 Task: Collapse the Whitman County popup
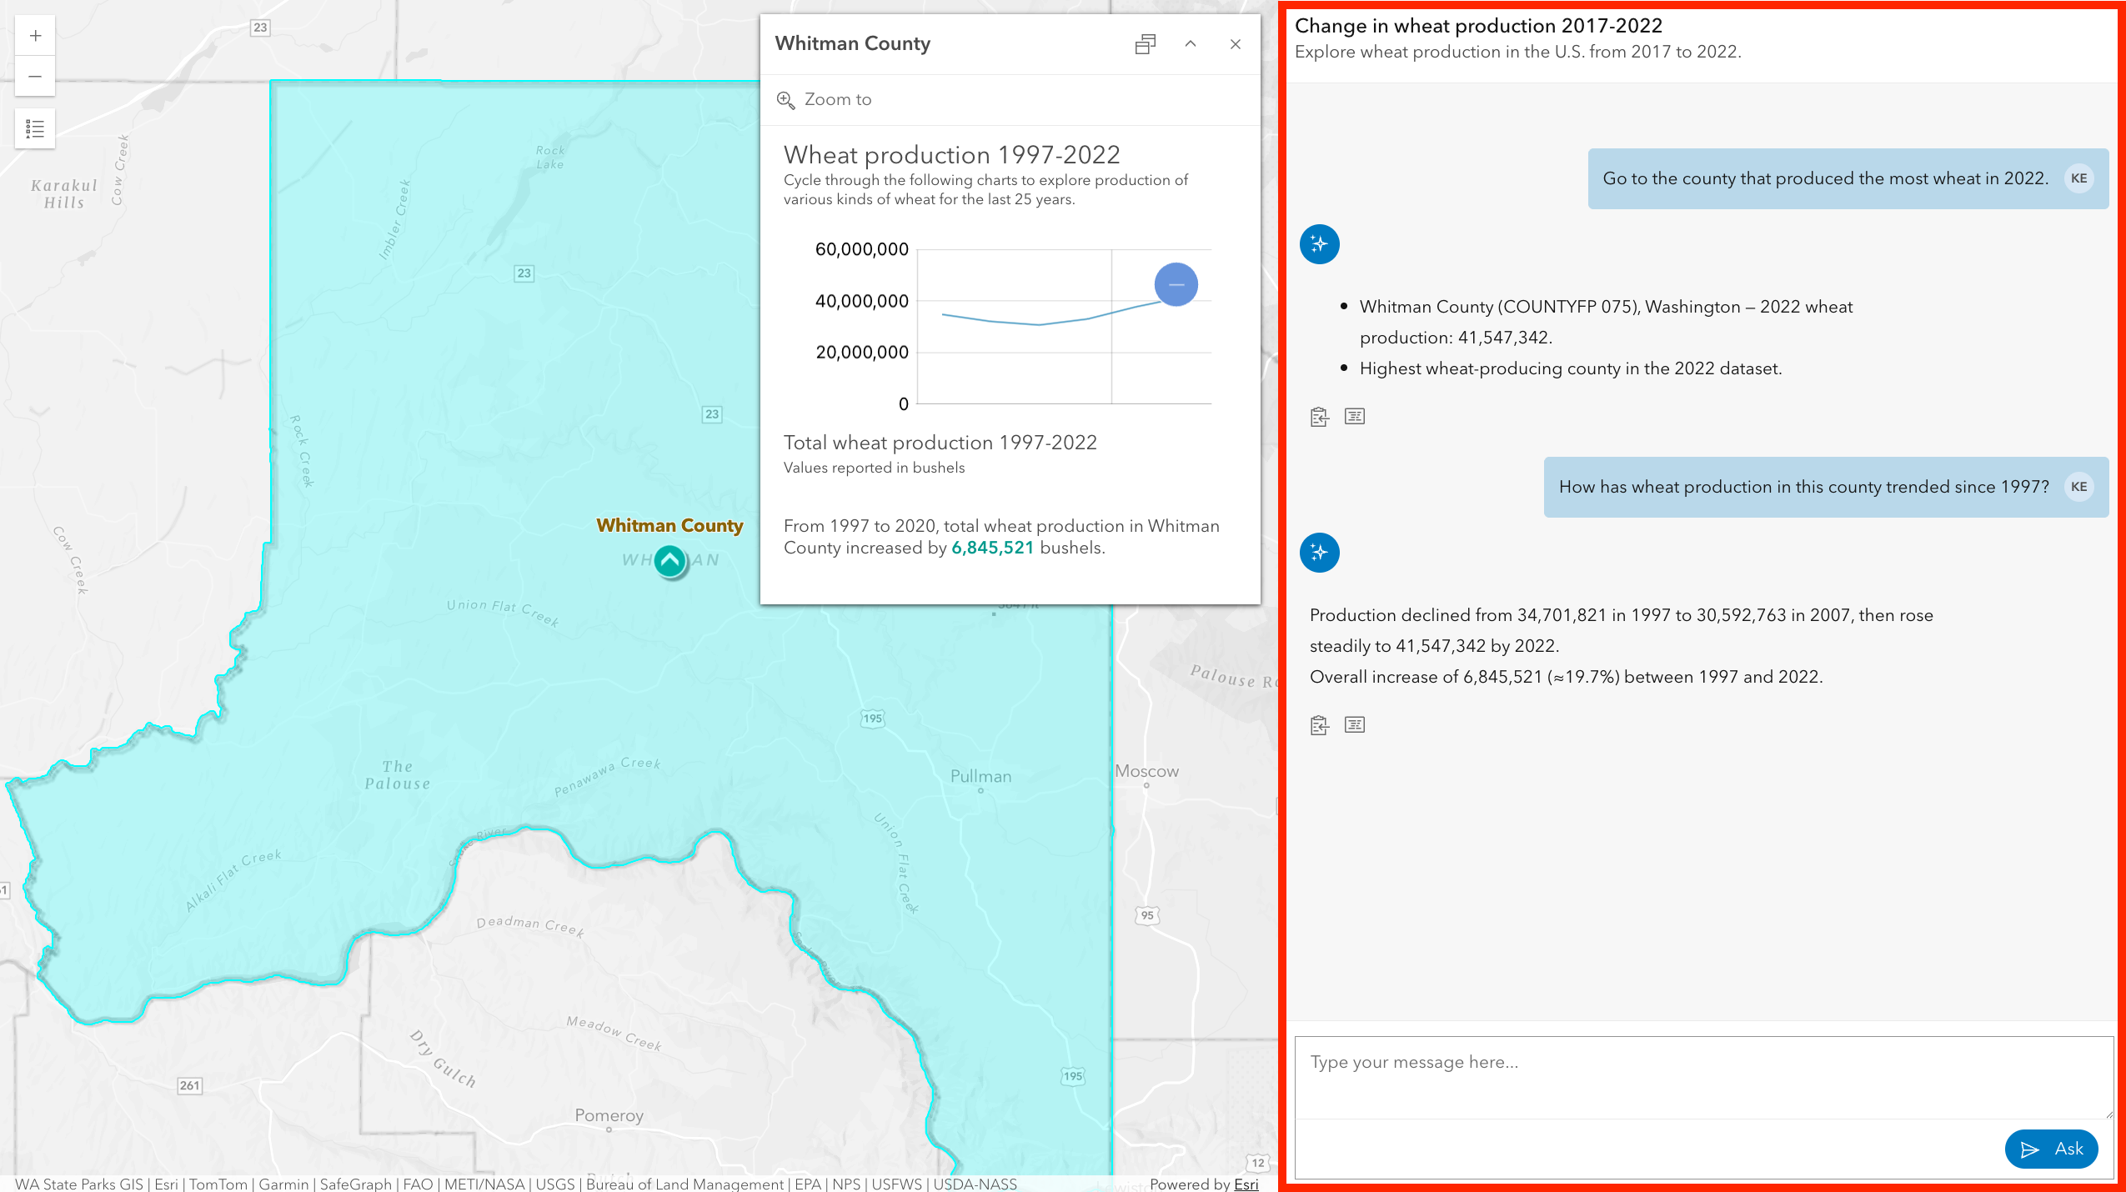coord(1191,44)
